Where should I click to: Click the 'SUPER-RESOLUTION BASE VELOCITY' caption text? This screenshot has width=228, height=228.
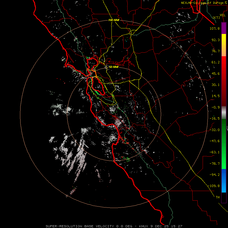point(80,226)
